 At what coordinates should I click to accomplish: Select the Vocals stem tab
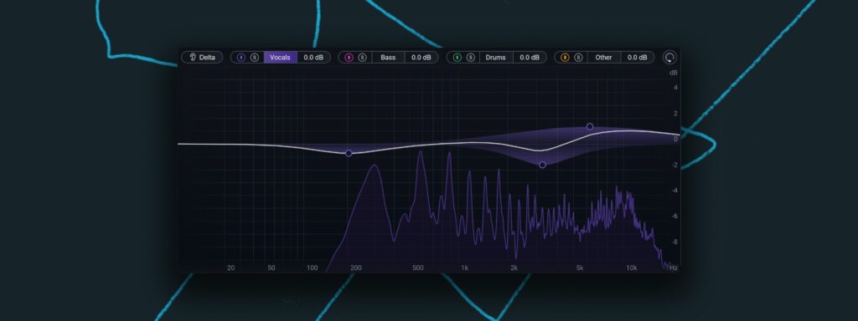(280, 58)
